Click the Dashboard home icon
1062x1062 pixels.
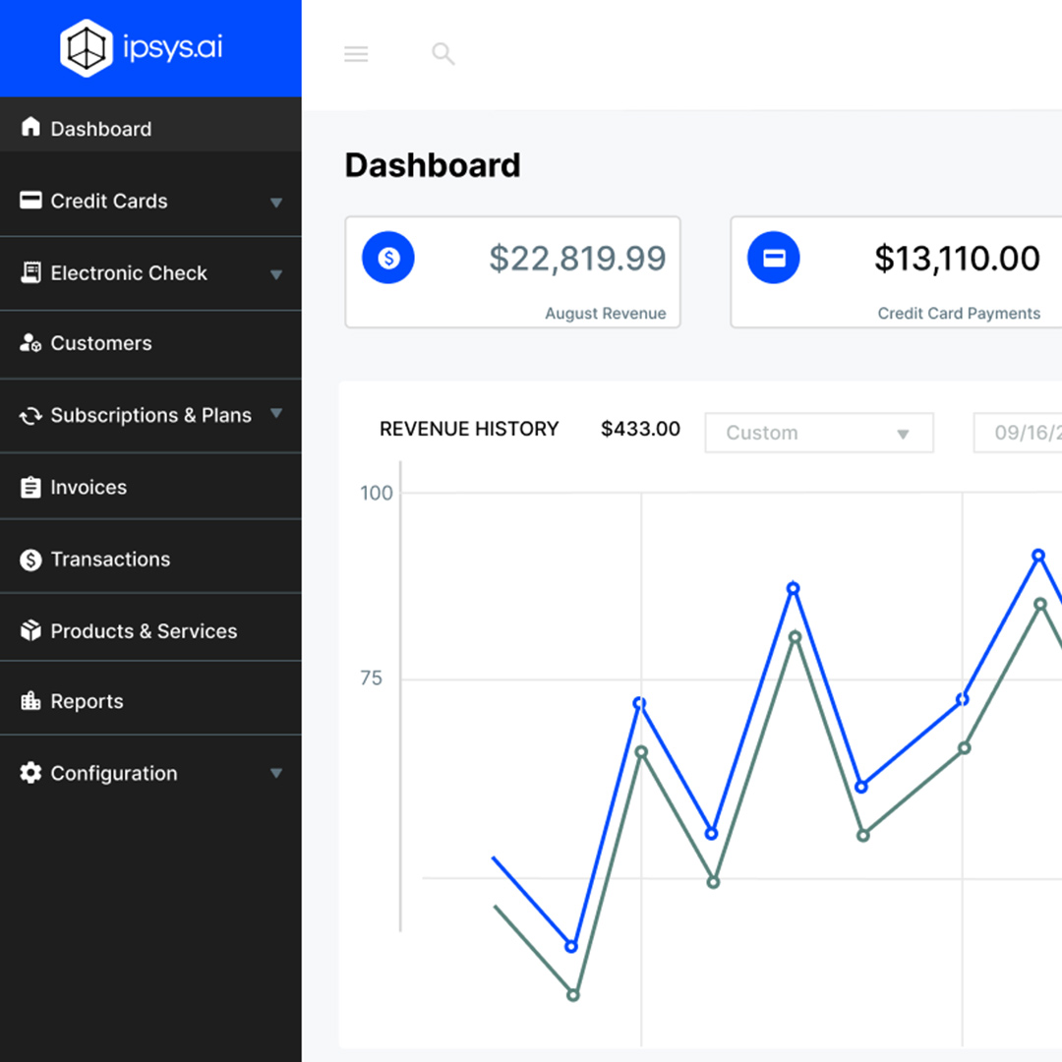30,127
